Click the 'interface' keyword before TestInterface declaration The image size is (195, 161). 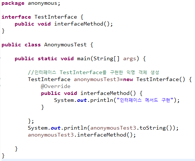(16, 17)
